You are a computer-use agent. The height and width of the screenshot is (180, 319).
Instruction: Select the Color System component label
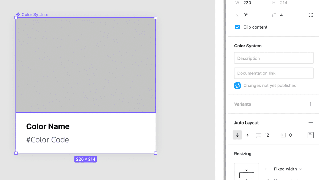pyautogui.click(x=32, y=15)
